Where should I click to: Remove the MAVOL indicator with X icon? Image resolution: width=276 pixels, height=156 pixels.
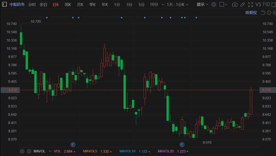[x=29, y=151]
